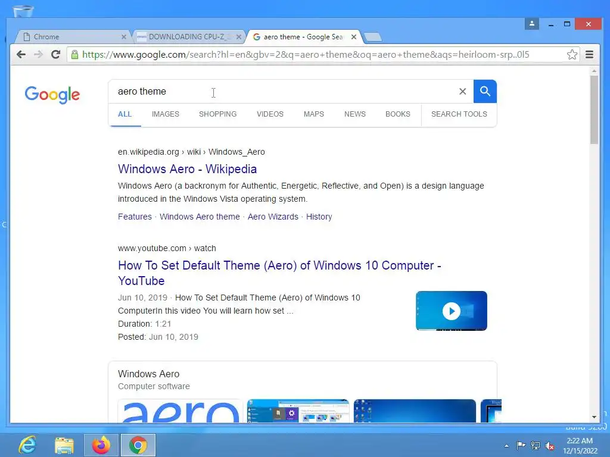Screen dimensions: 610x457
Task: Open a new tab button
Action: 373,37
